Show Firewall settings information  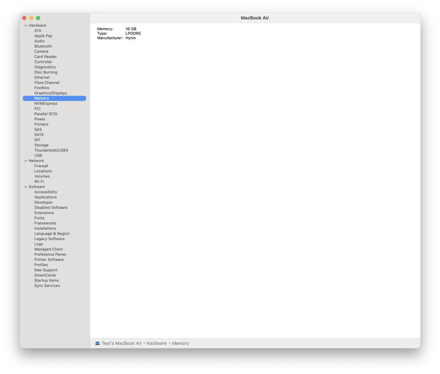pos(41,166)
